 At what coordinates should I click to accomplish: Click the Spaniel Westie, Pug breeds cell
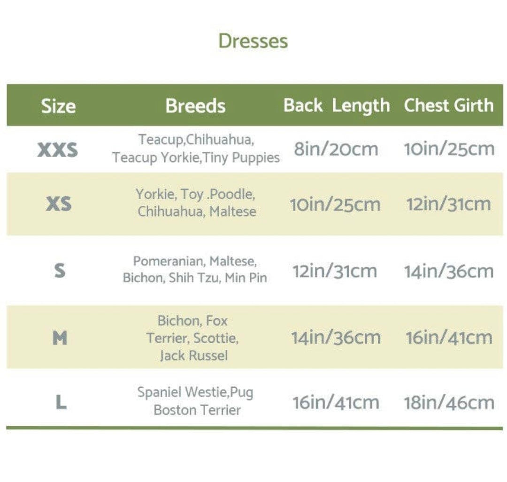[x=195, y=401]
